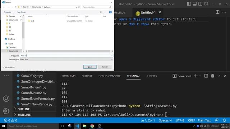The height and width of the screenshot is (129, 230).
Task: Select the python folder in navigation pane
Action: pos(11,34)
